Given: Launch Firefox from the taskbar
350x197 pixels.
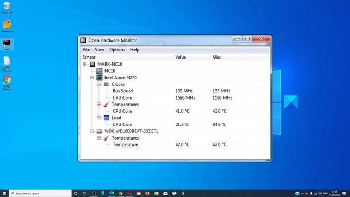Looking at the screenshot, I should (147, 193).
